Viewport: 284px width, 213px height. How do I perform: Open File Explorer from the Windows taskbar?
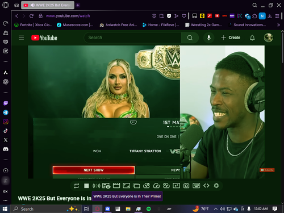128,209
